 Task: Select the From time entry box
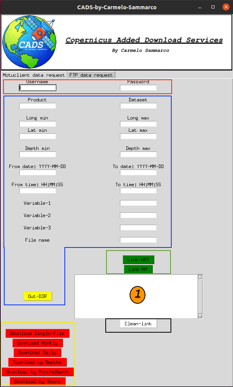click(37, 190)
